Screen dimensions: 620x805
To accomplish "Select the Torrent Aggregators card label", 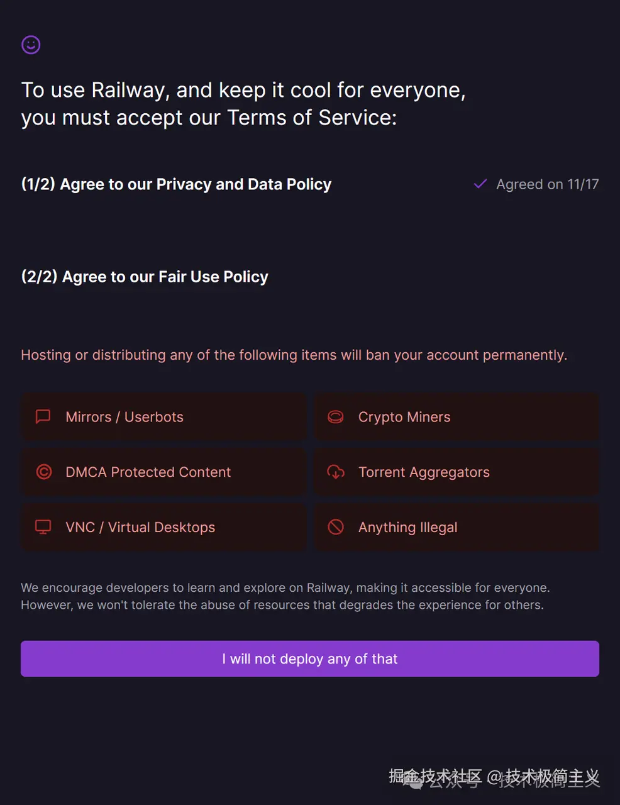I will (424, 472).
